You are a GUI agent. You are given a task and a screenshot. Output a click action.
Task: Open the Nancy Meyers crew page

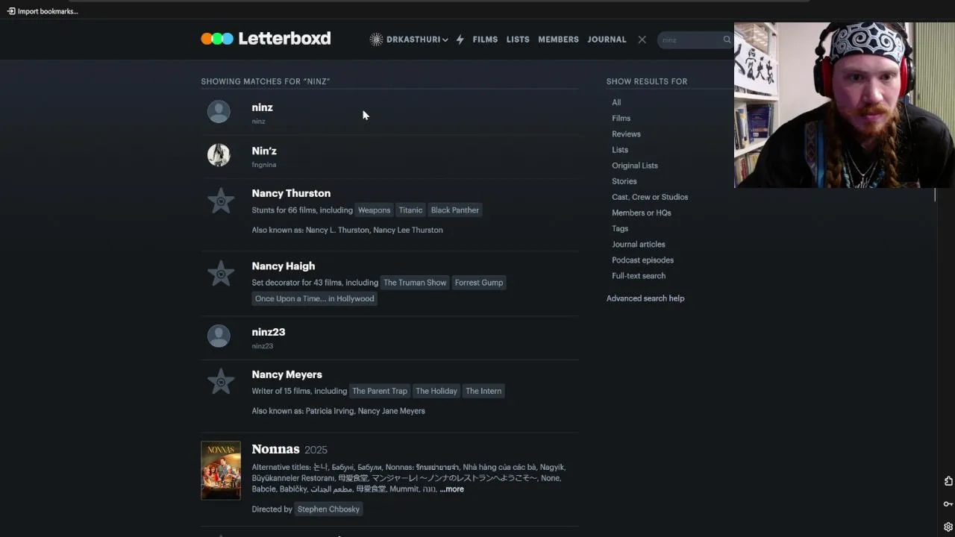[287, 374]
